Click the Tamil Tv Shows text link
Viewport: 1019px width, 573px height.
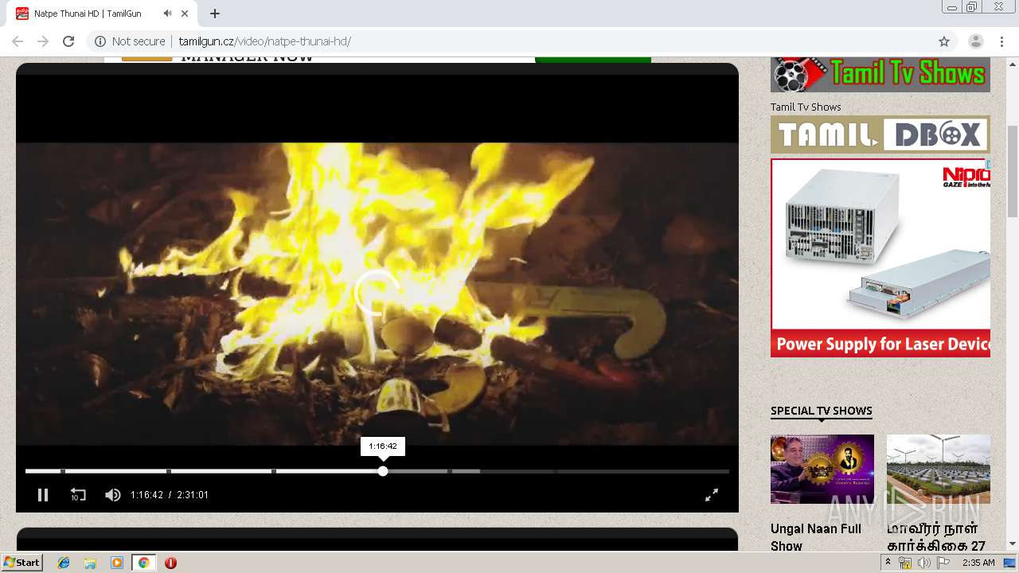point(806,107)
